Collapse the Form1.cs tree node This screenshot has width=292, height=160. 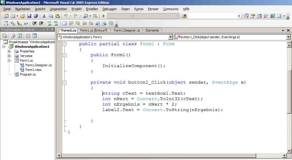pos(9,60)
